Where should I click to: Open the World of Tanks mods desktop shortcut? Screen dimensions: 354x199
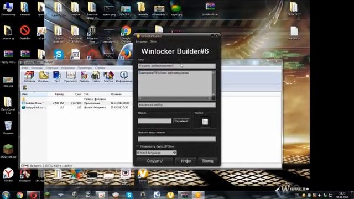coord(92,35)
